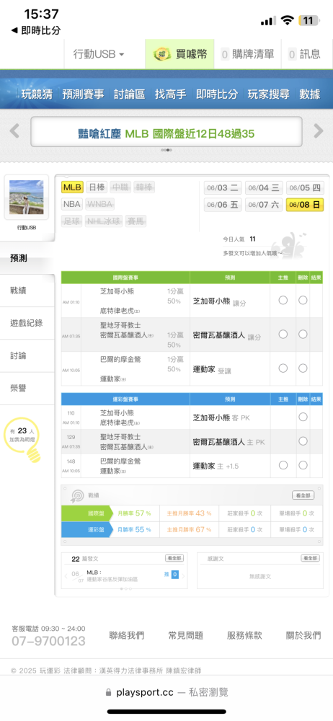The width and height of the screenshot is (333, 721).
Task: Open the 常見問題 footer link
Action: click(185, 635)
